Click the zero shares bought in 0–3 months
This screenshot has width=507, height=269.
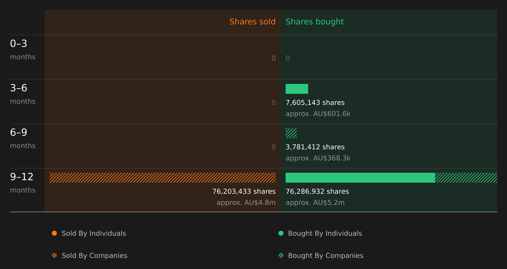(287, 58)
